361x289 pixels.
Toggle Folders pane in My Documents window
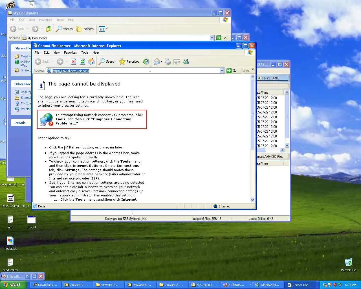[x=85, y=29]
